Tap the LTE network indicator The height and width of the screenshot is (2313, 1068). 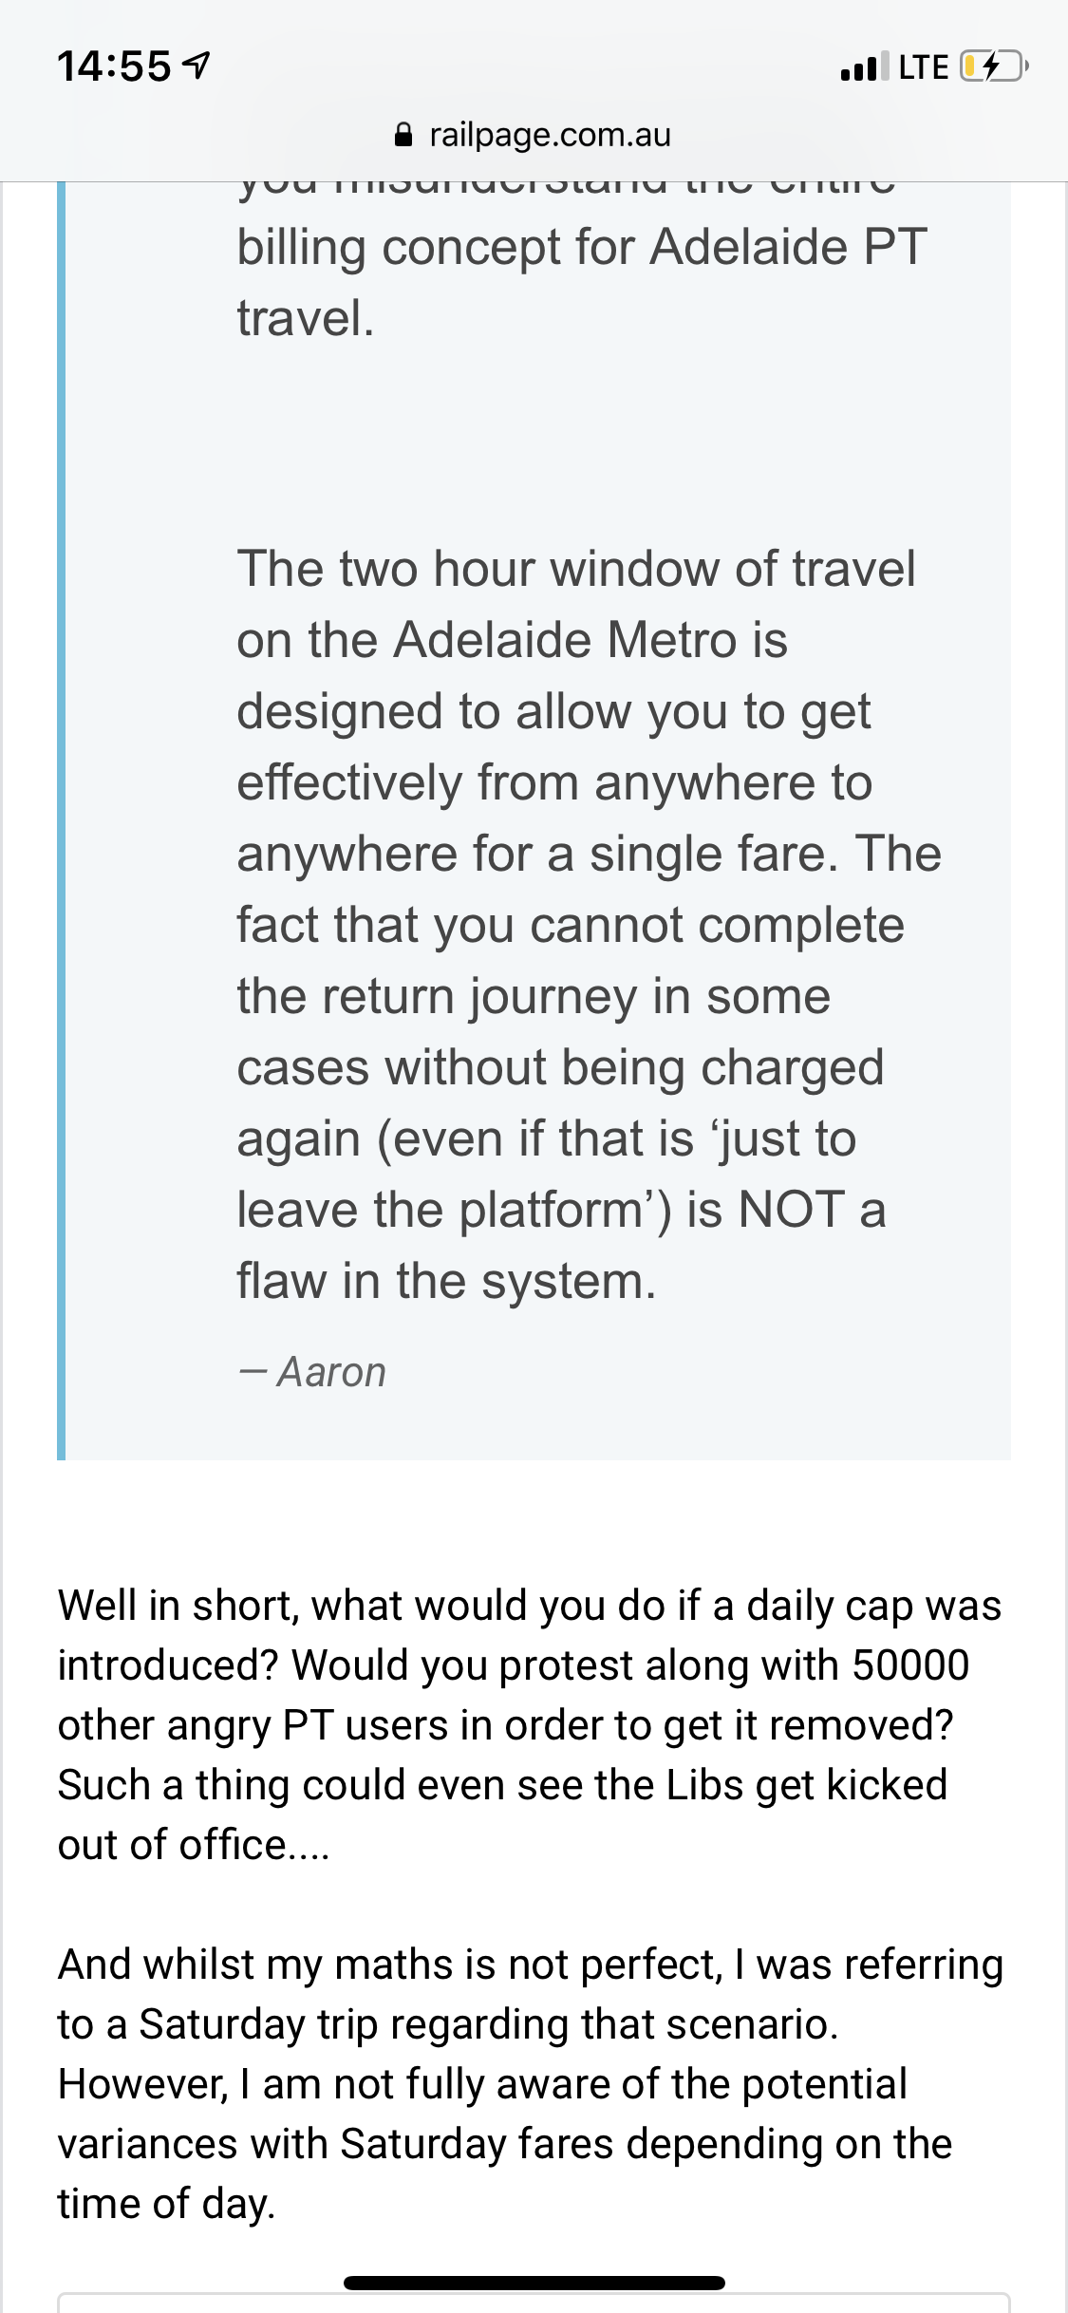923,67
